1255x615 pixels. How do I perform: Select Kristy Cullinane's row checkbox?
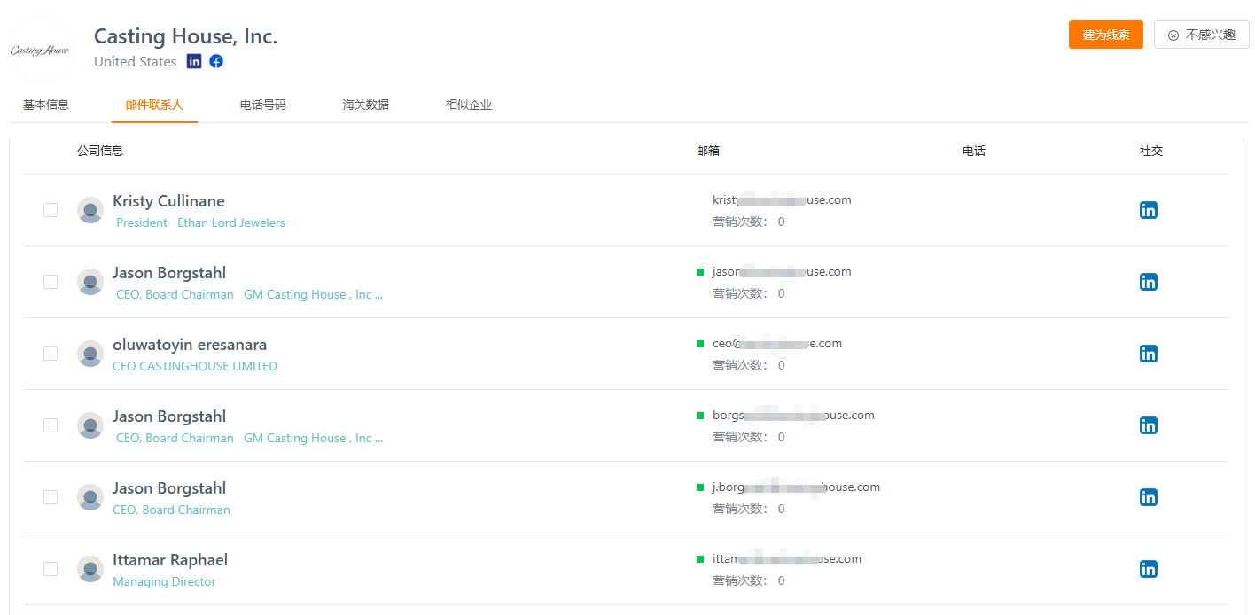click(x=51, y=210)
